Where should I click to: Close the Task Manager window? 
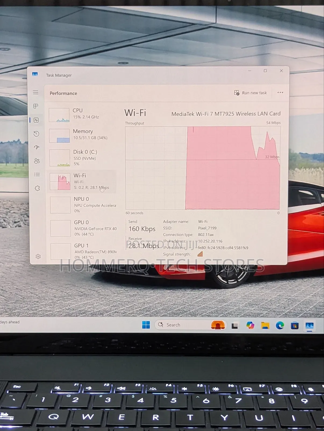281,71
